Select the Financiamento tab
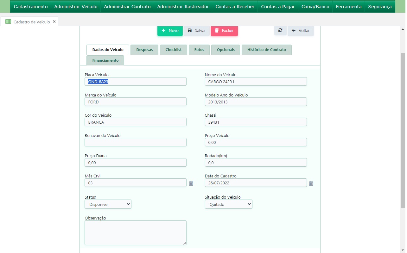The height and width of the screenshot is (253, 407). (x=105, y=60)
